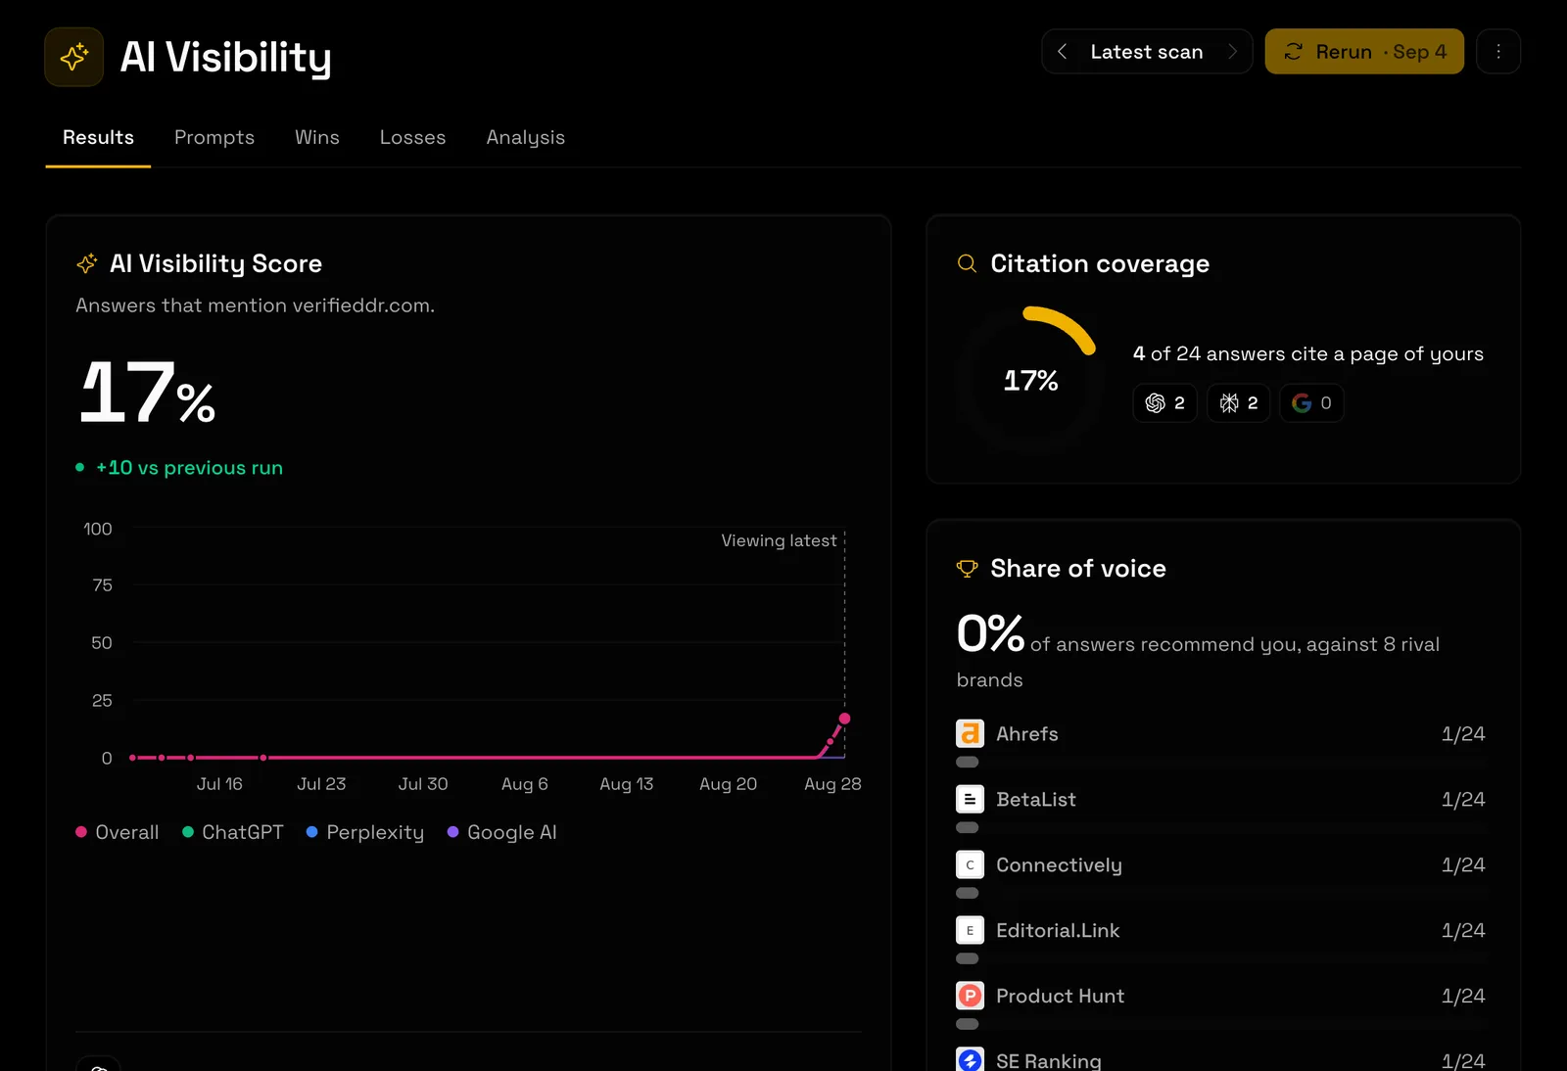Switch to the Analysis tab
This screenshot has height=1071, width=1567.
tap(526, 137)
